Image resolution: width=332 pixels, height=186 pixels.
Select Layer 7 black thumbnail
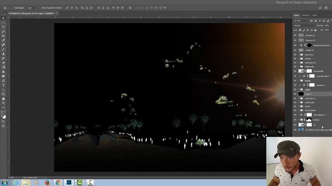301,94
